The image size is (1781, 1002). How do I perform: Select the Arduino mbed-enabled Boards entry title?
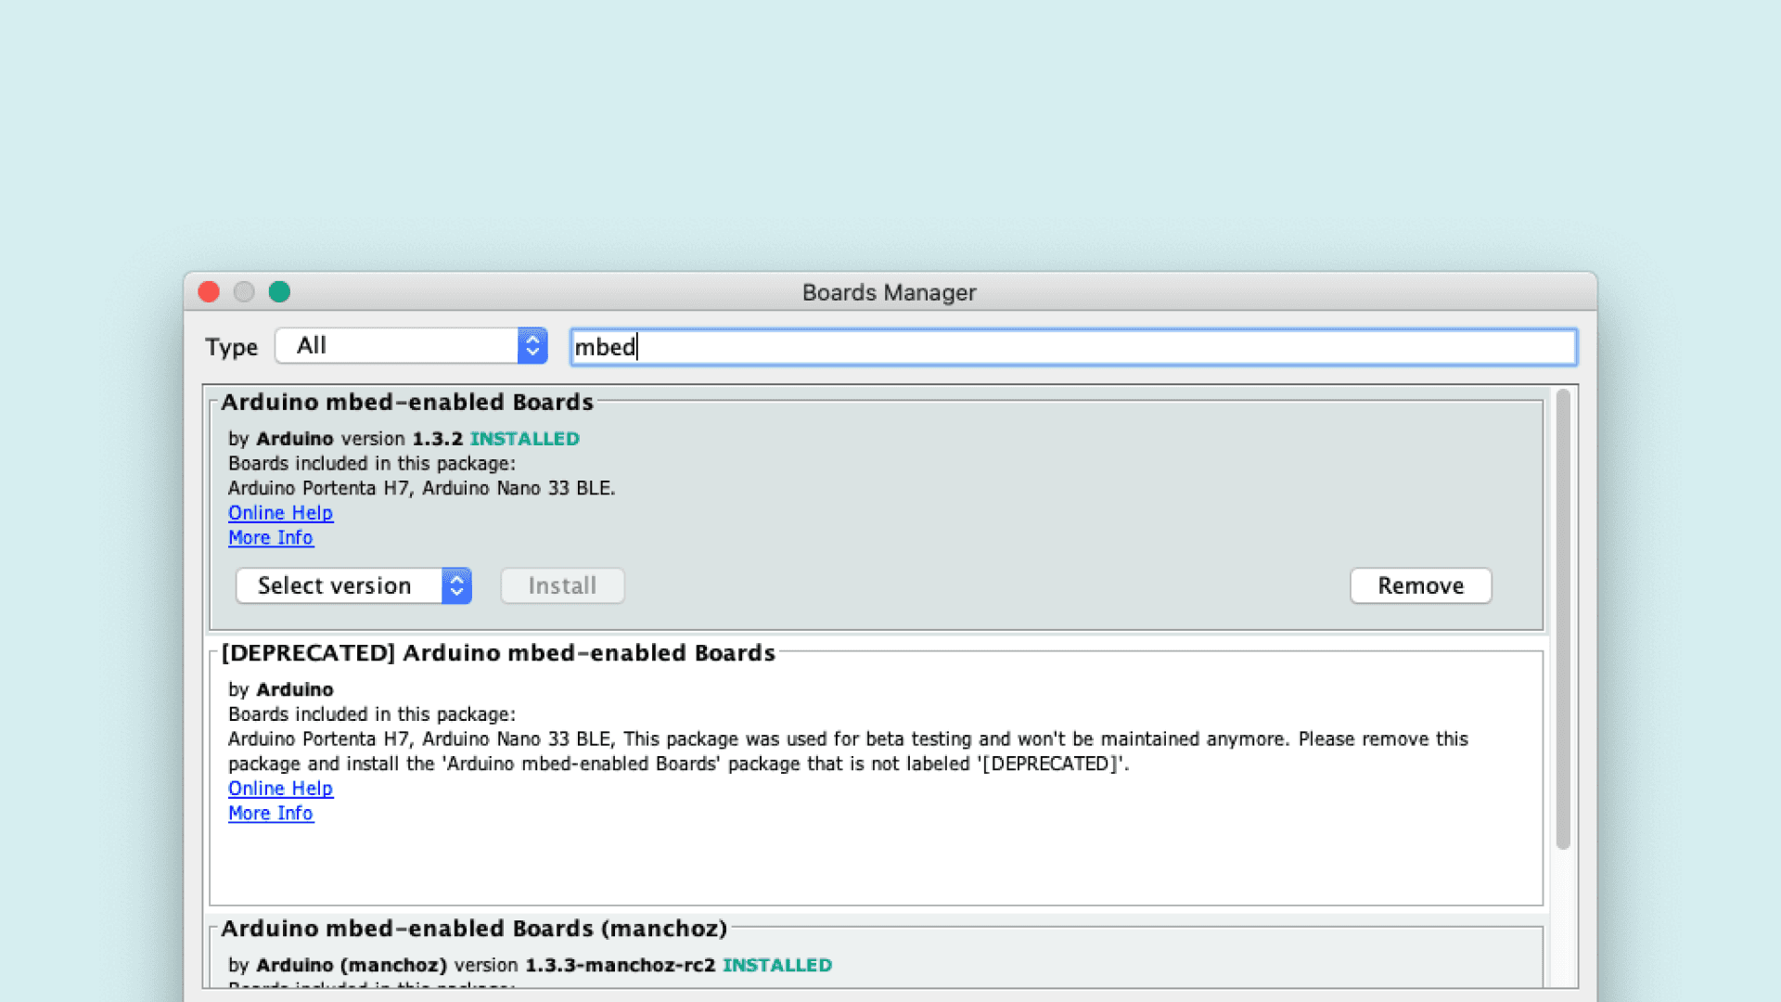click(x=407, y=402)
